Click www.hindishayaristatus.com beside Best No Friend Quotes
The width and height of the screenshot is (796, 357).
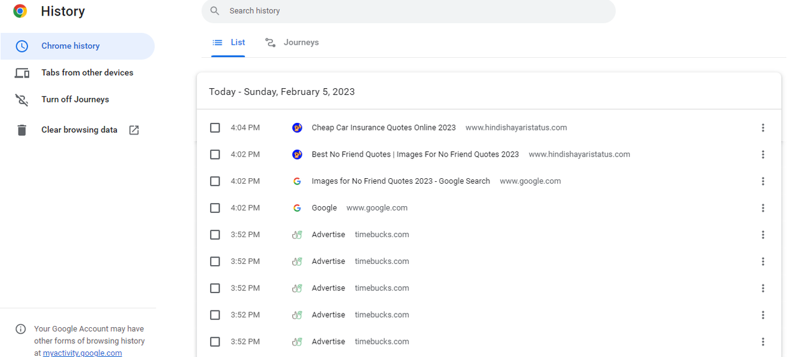[580, 155]
